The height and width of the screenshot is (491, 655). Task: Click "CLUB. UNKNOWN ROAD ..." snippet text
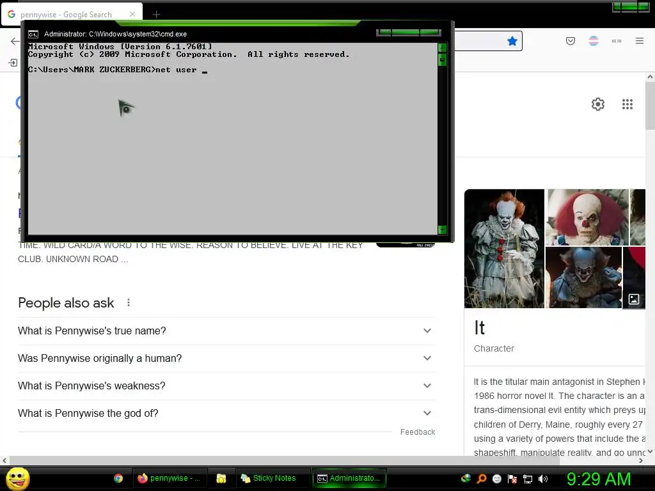pyautogui.click(x=73, y=260)
